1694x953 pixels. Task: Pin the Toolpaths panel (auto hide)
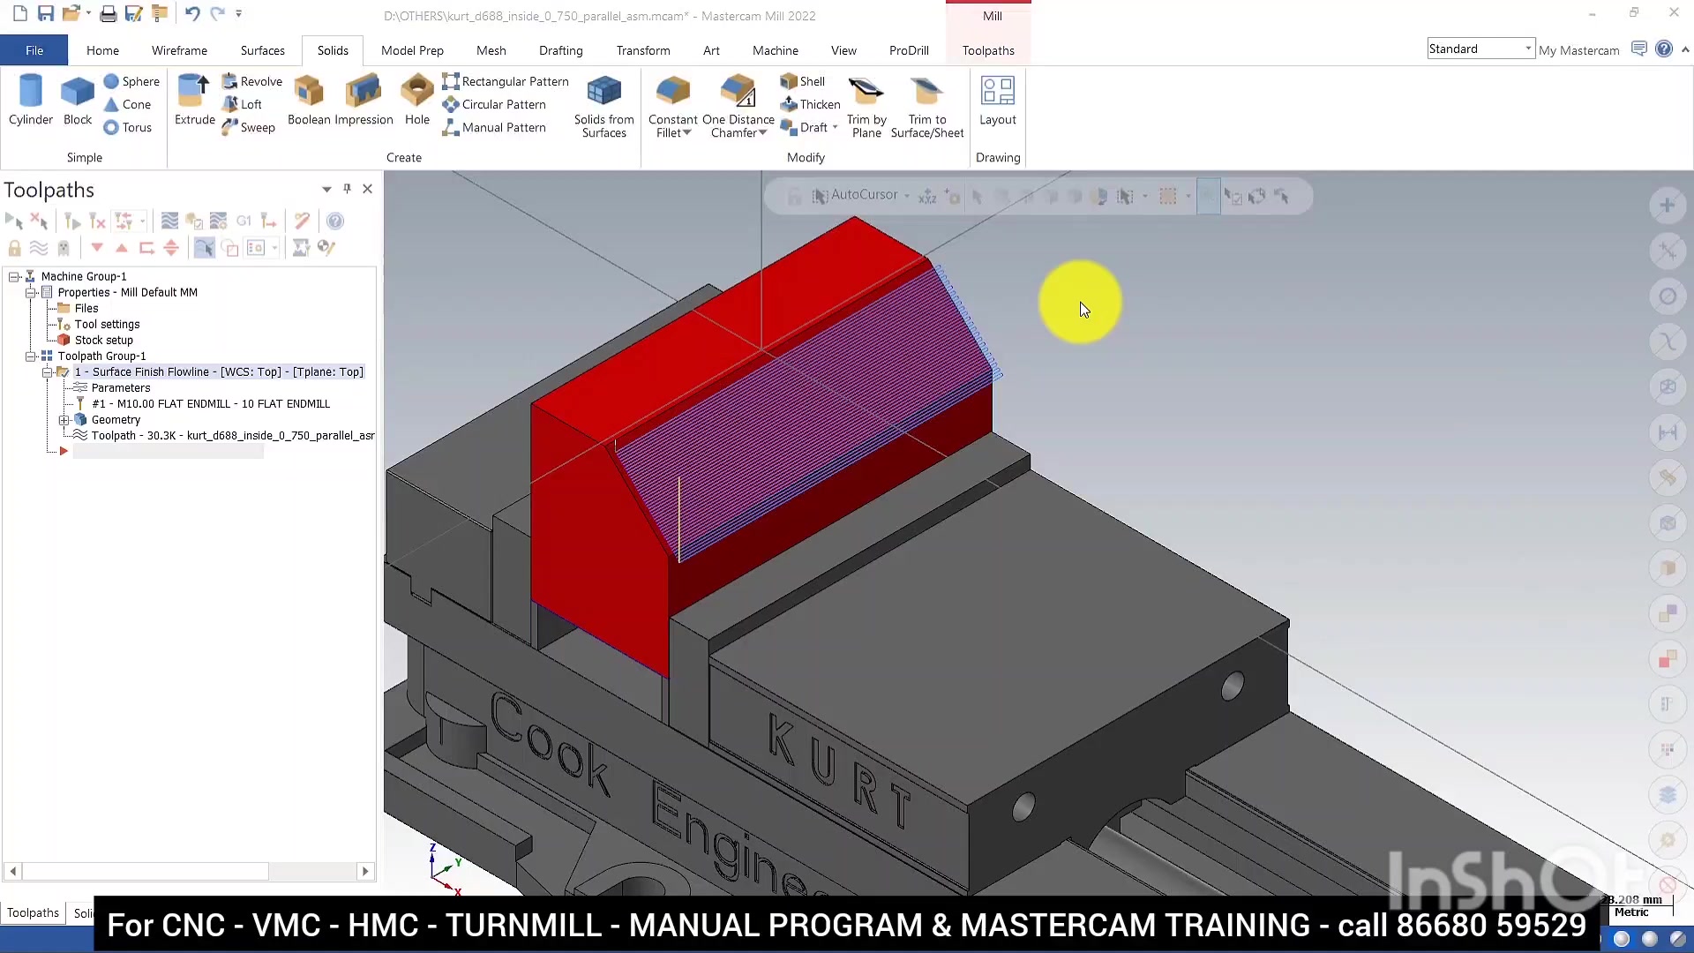[348, 188]
